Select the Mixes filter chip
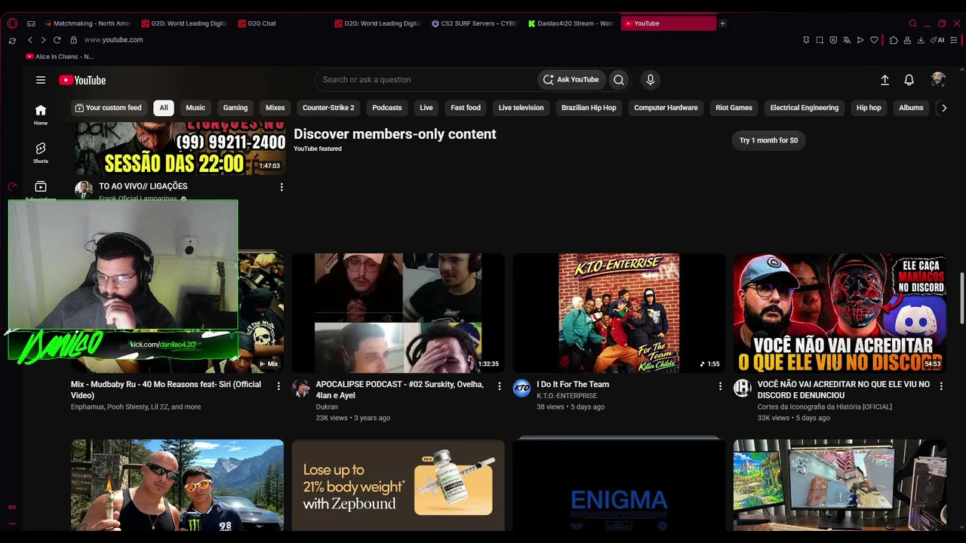The height and width of the screenshot is (543, 966). pyautogui.click(x=275, y=108)
